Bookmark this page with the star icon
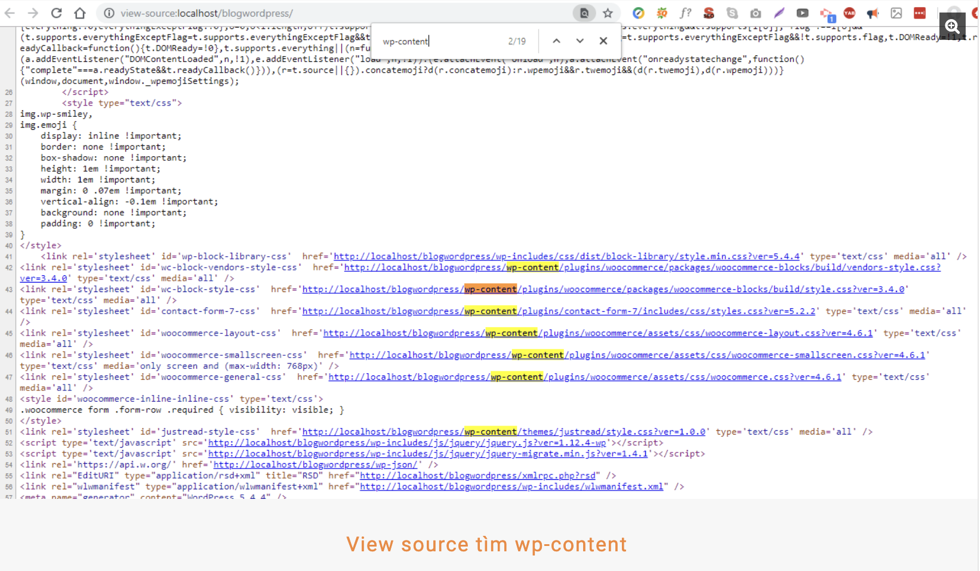Viewport: 980px width, 571px height. coord(608,13)
